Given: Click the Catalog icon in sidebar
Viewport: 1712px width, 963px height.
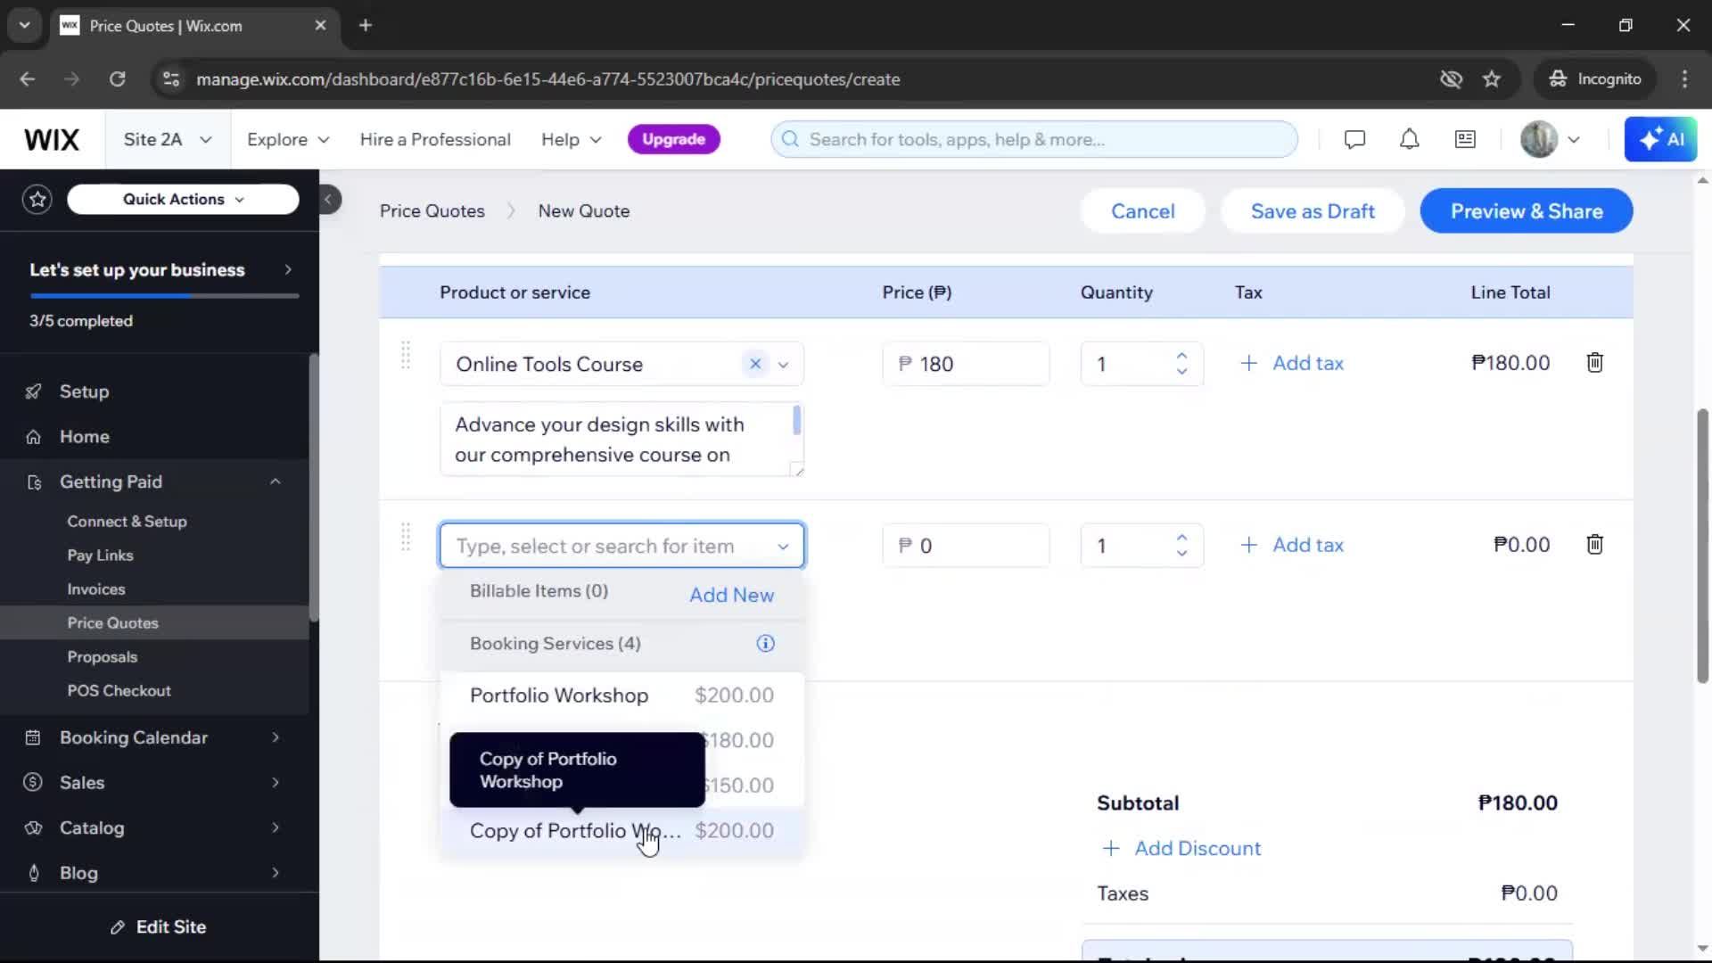Looking at the screenshot, I should pos(33,827).
